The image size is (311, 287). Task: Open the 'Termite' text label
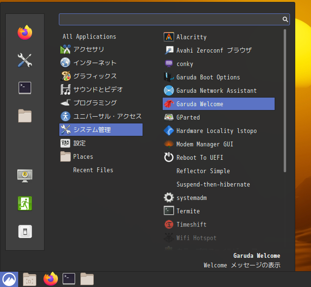point(188,211)
